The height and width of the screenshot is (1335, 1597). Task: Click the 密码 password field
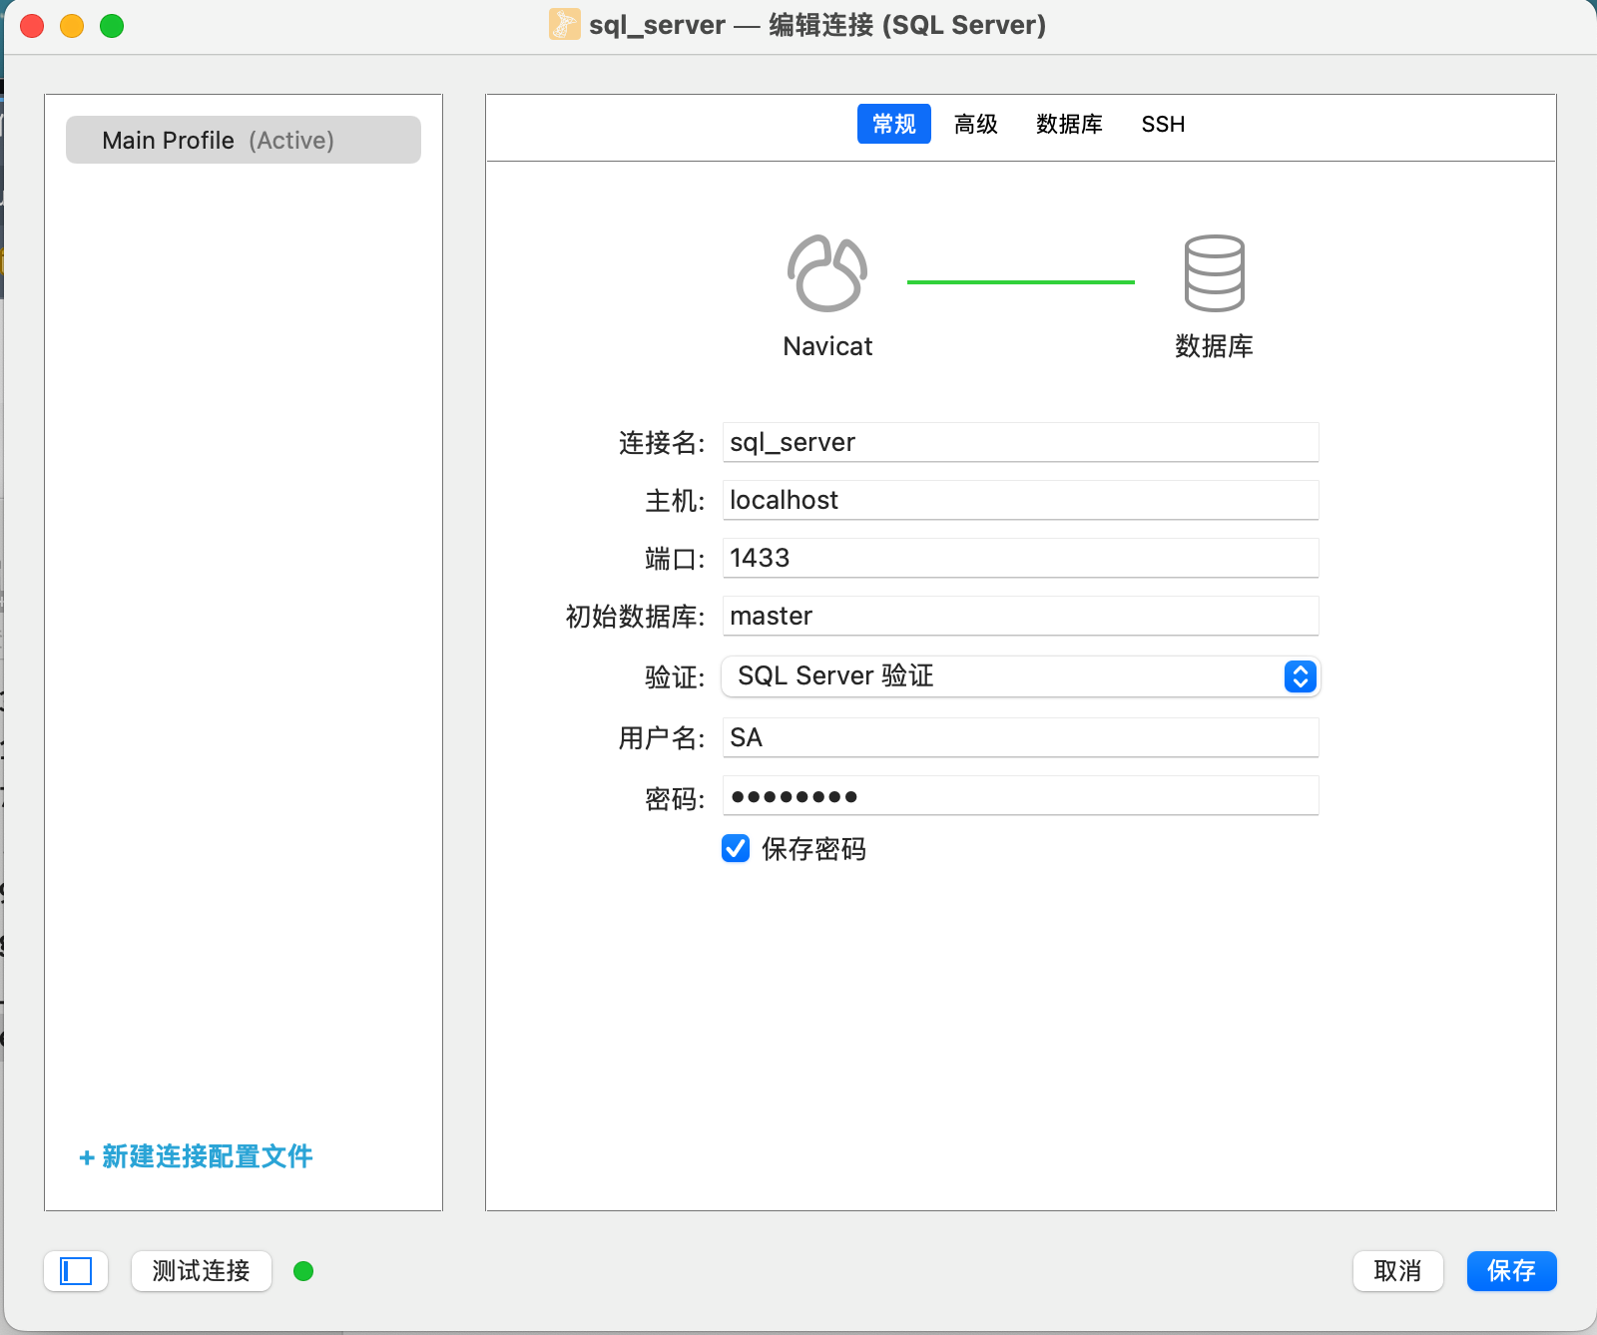1020,795
